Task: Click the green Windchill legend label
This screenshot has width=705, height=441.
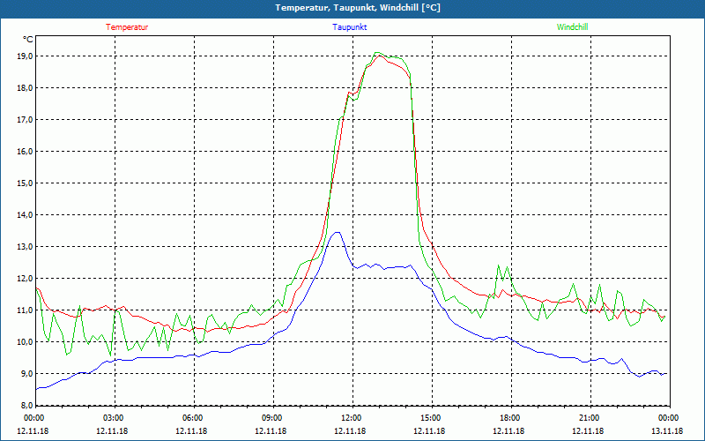Action: click(x=572, y=27)
